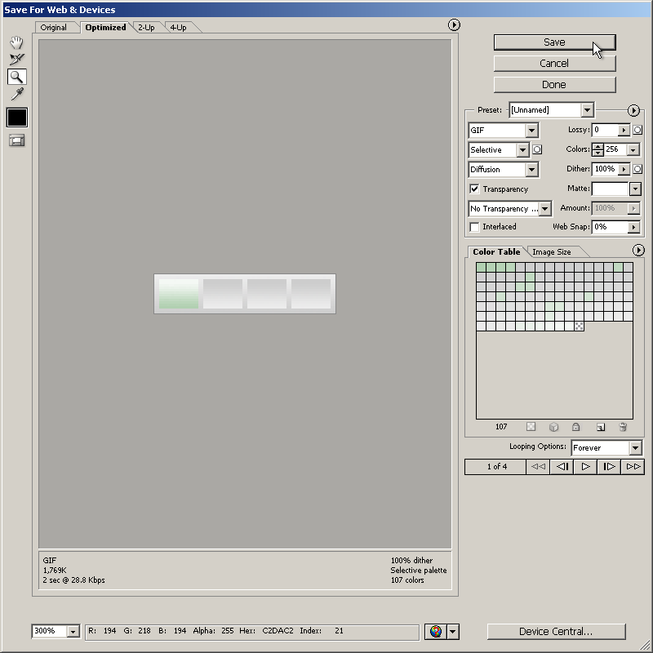Switch to the 2-Up tab
Screen dimensions: 653x653
point(146,28)
